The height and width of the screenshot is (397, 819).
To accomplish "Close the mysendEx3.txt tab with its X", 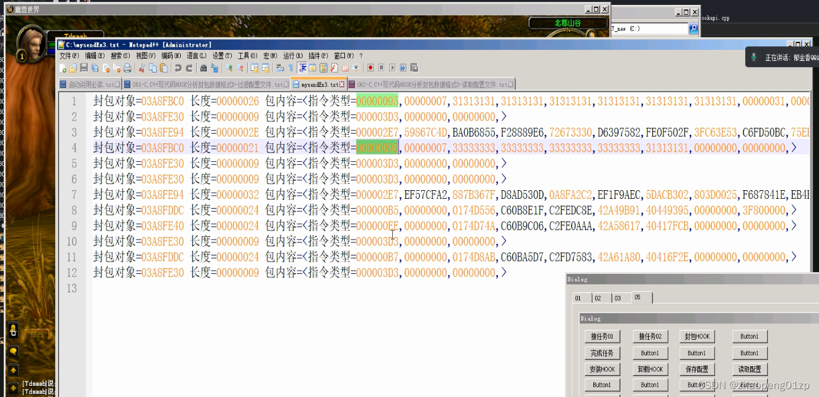I will pyautogui.click(x=342, y=84).
